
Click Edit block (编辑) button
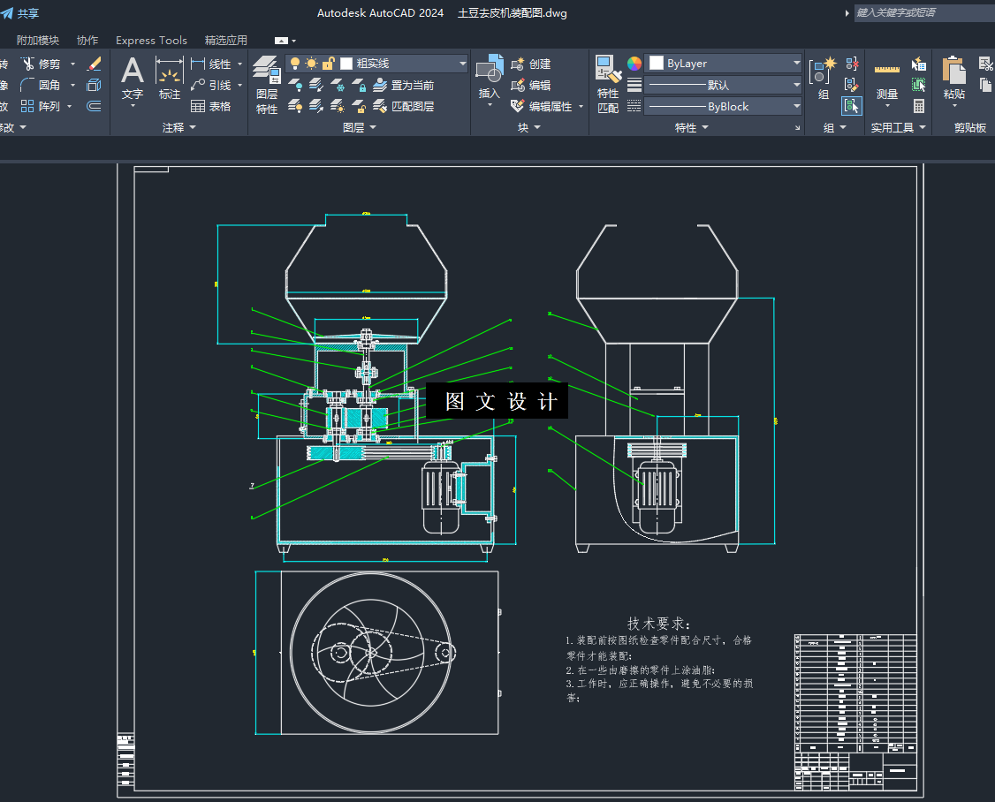coord(531,85)
